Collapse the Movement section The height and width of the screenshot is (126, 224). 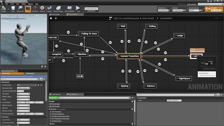(1, 82)
